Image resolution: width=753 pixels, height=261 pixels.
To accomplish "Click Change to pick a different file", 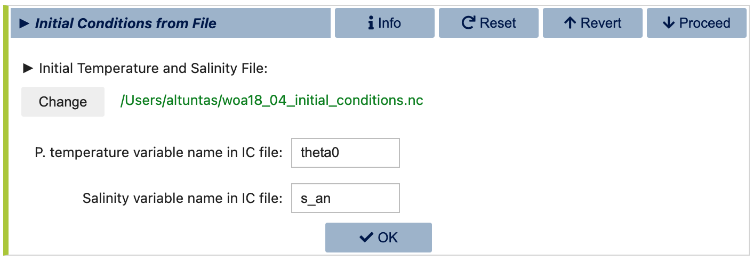I will tap(63, 102).
